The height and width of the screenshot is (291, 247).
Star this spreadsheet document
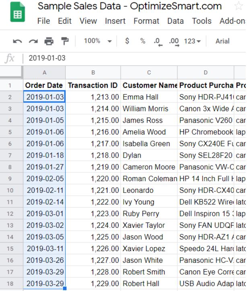click(x=239, y=6)
